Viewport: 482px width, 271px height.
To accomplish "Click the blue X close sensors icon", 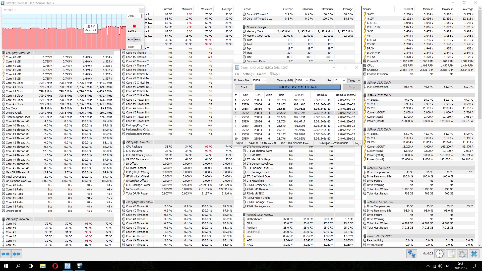I will [474, 254].
